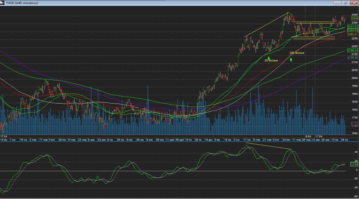Click the FW20 (1440-minutowo) window title

coord(22,3)
